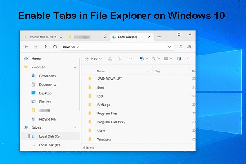
Task: Refresh the current folder view
Action: 55,47
